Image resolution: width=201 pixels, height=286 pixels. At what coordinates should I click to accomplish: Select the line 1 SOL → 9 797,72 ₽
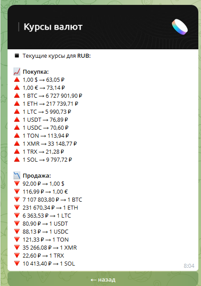[x=47, y=159]
